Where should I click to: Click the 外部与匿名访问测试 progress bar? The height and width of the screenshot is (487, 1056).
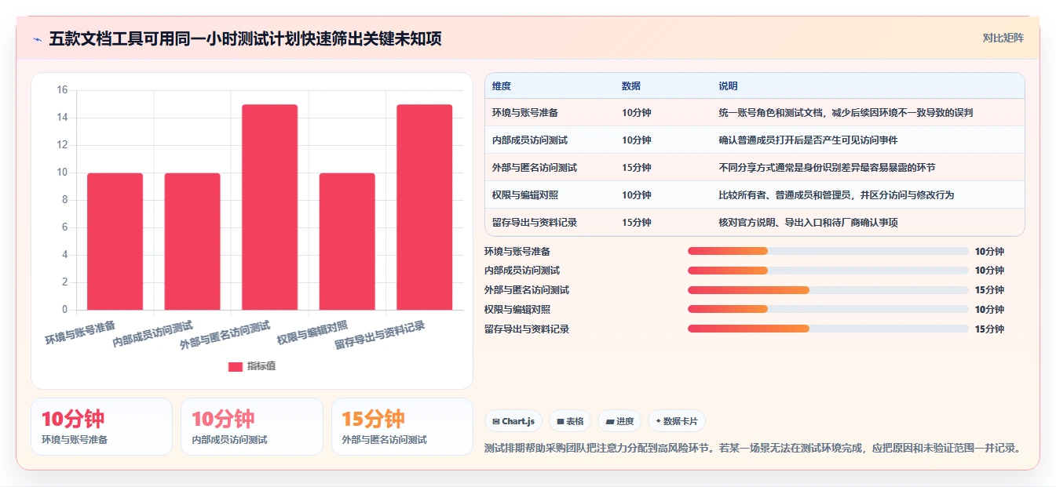[x=828, y=290]
